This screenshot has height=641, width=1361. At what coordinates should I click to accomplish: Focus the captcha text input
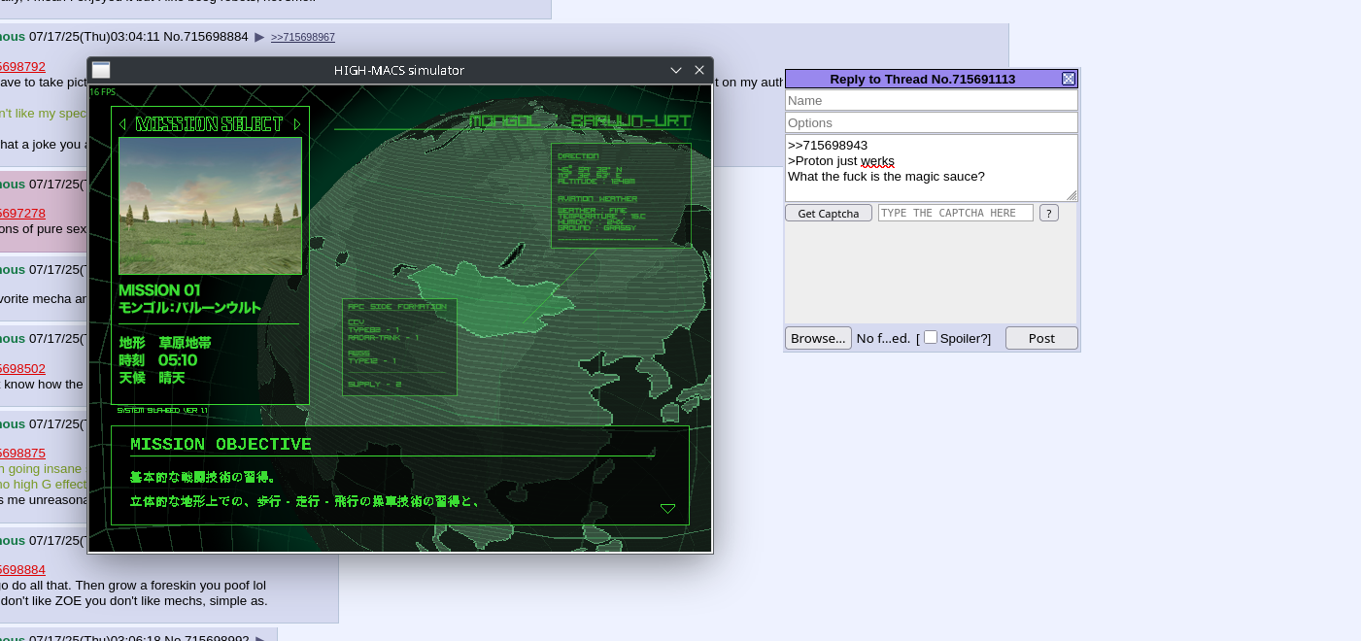(x=956, y=213)
